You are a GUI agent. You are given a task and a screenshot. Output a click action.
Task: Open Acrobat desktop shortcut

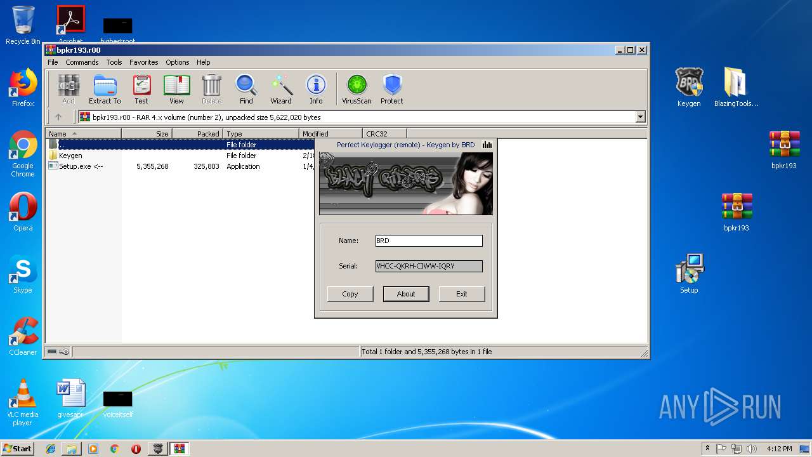[x=70, y=25]
